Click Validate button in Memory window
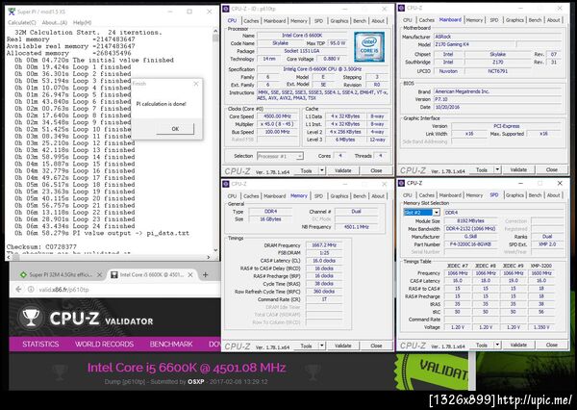 [x=343, y=346]
